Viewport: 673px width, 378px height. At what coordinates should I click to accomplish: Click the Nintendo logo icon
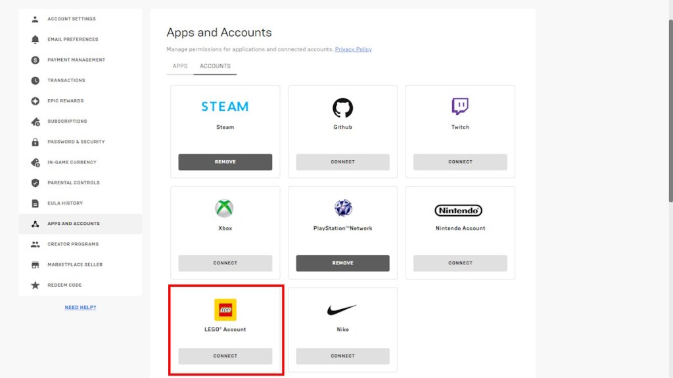pyautogui.click(x=460, y=211)
